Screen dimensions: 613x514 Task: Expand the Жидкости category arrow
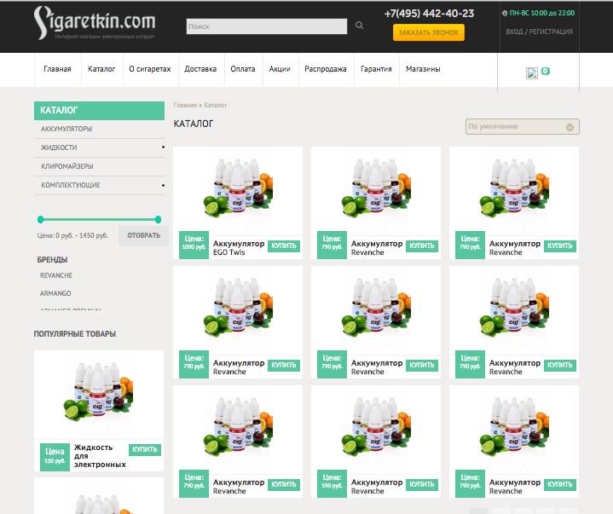163,147
